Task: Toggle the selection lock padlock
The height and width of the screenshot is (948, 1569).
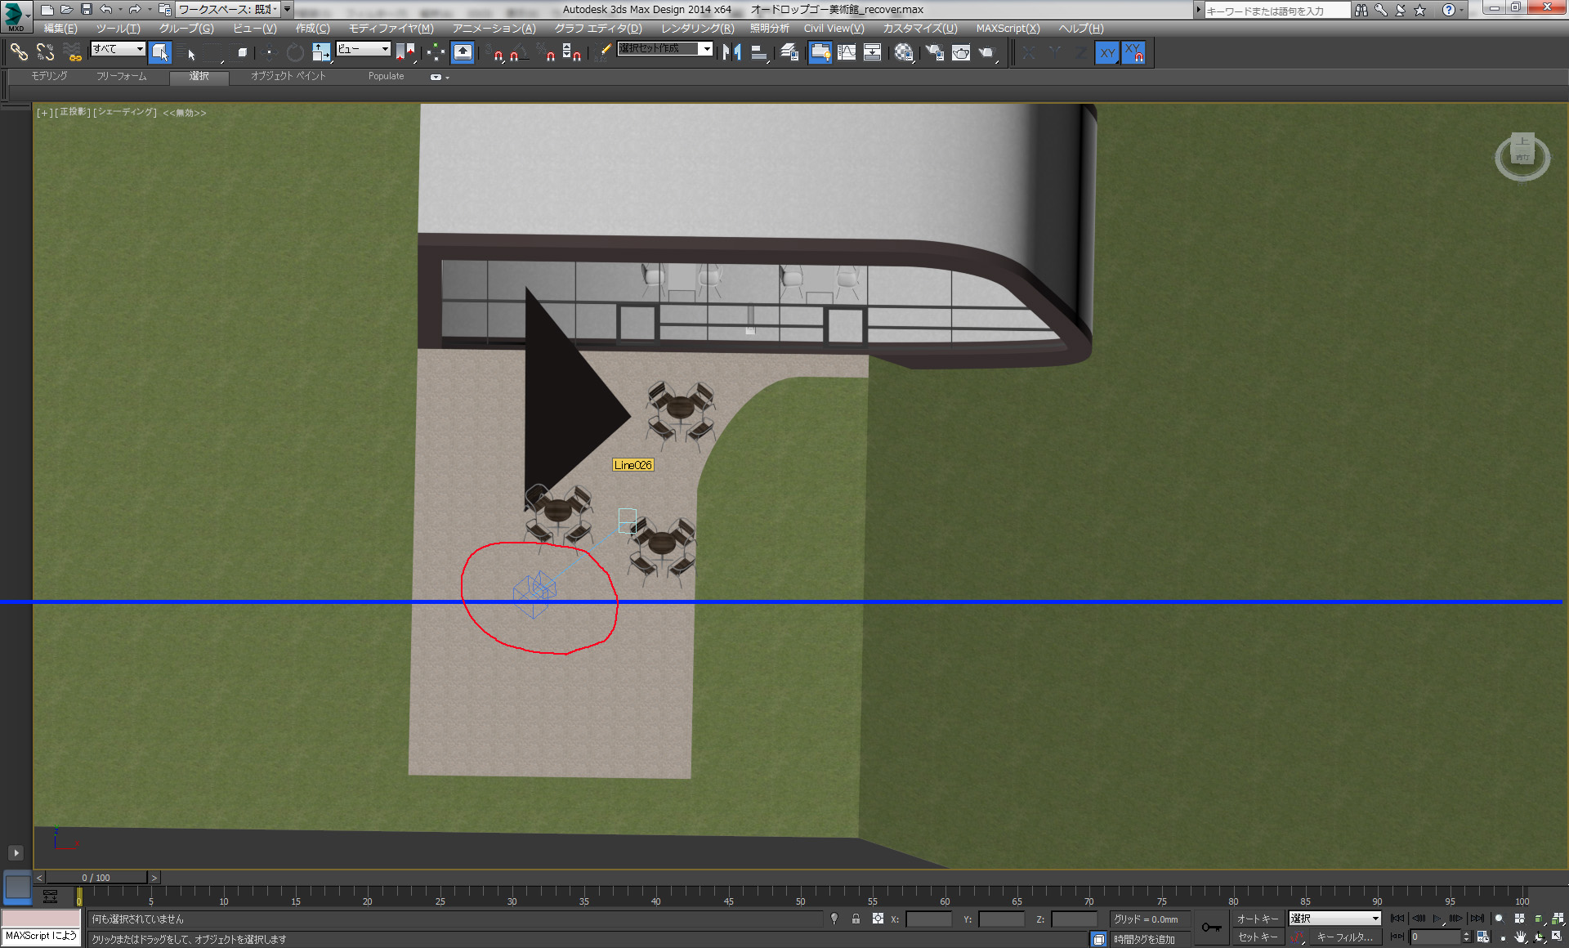Action: click(x=856, y=919)
